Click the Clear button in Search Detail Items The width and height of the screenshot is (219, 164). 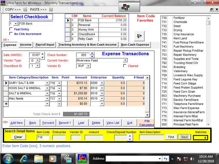pyautogui.click(x=18, y=137)
